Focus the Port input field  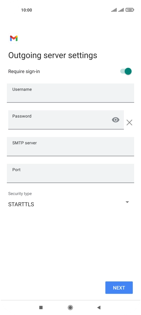[x=70, y=173]
